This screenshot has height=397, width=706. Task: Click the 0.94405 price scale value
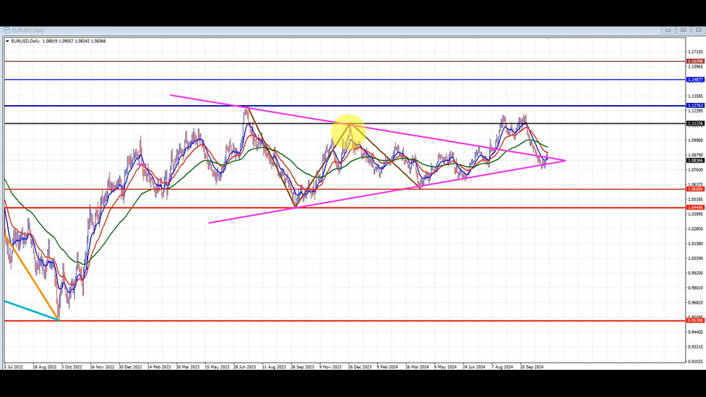695,332
